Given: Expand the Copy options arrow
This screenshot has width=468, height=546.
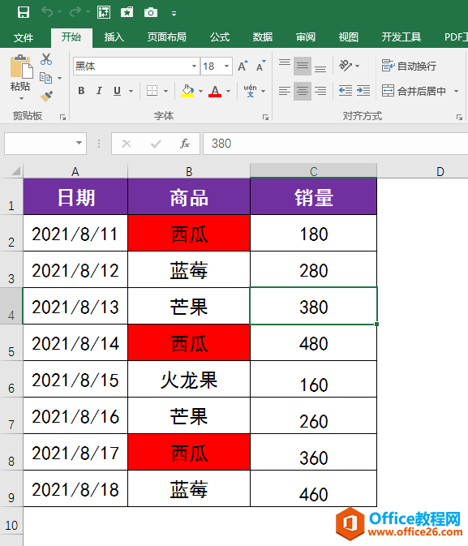Looking at the screenshot, I should (59, 78).
